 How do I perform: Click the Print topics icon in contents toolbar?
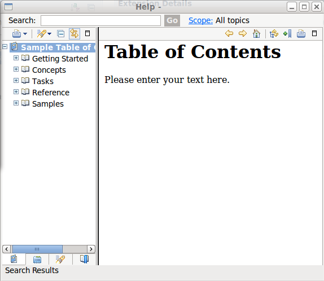16,33
